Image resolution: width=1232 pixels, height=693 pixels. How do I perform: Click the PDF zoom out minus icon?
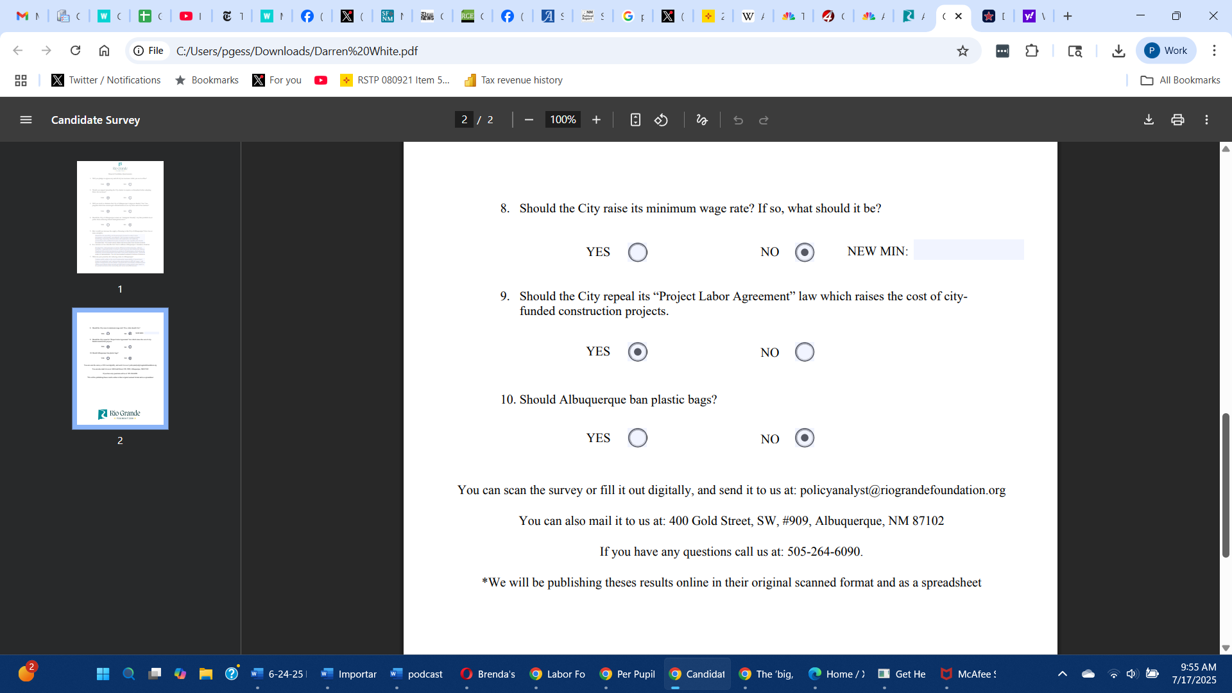coord(529,120)
